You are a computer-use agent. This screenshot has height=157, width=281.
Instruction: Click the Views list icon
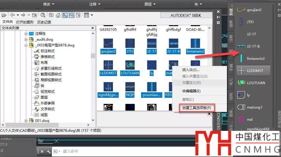87,15
